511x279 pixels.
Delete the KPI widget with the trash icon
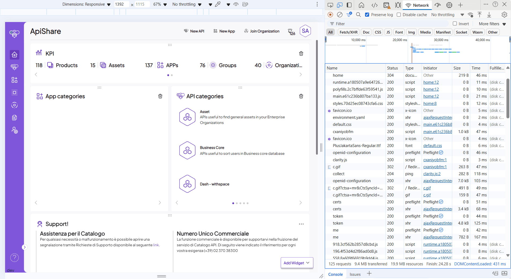pyautogui.click(x=301, y=53)
